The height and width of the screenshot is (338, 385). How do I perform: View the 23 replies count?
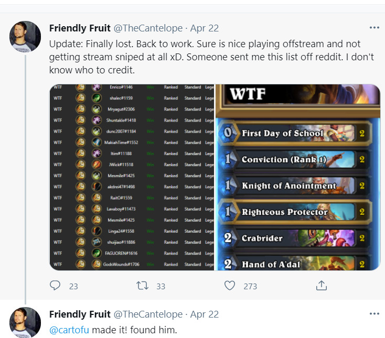pos(73,286)
